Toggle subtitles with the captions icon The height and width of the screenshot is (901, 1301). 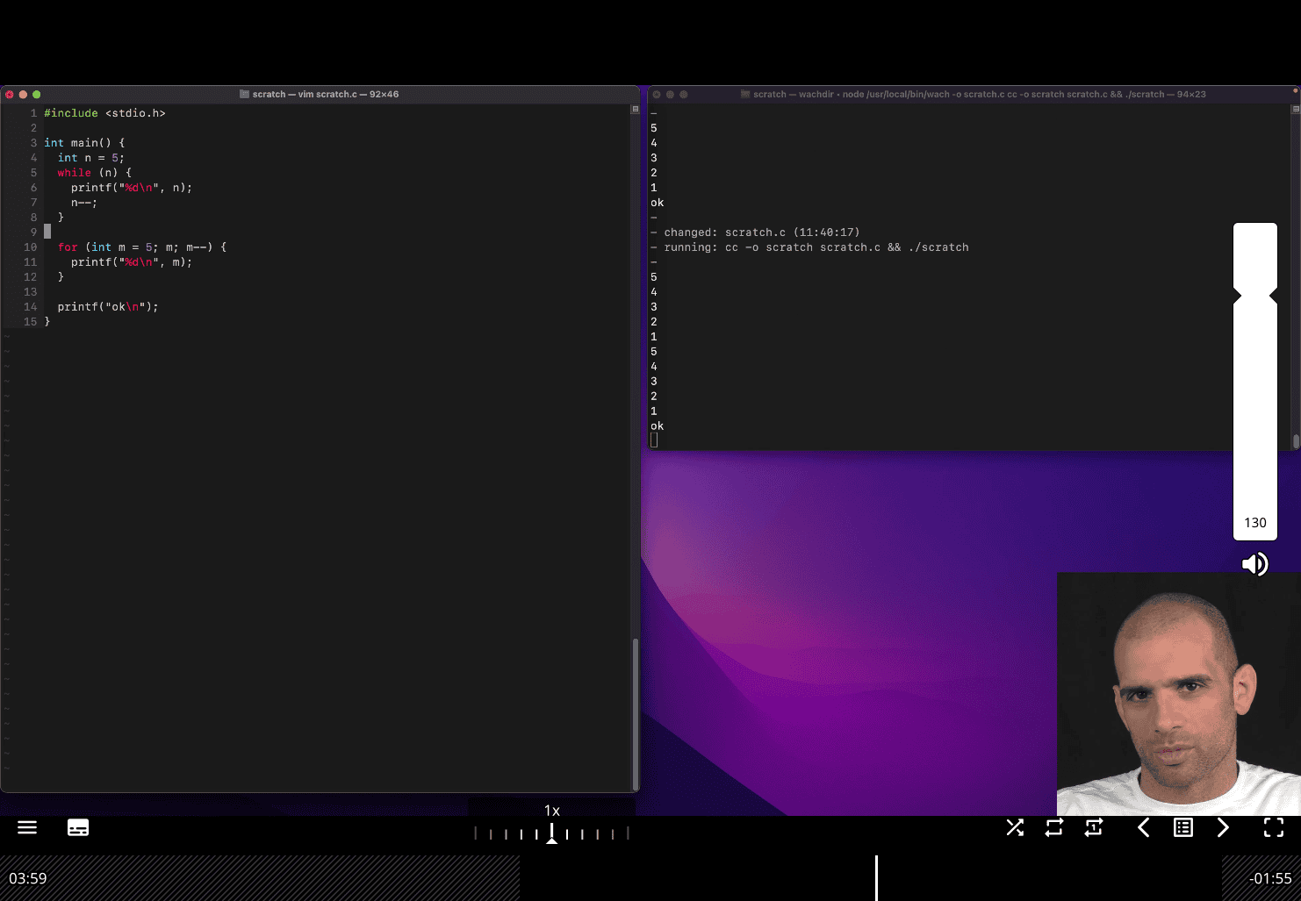click(78, 827)
